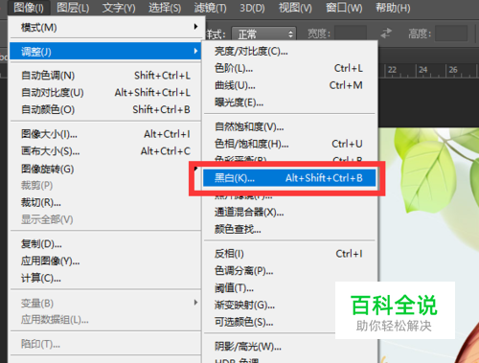Open 色阶(L)... adjustment

coord(289,68)
